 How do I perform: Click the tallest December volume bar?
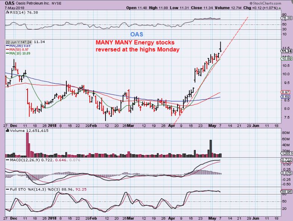point(28,144)
